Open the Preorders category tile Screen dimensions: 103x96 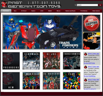[11, 61]
